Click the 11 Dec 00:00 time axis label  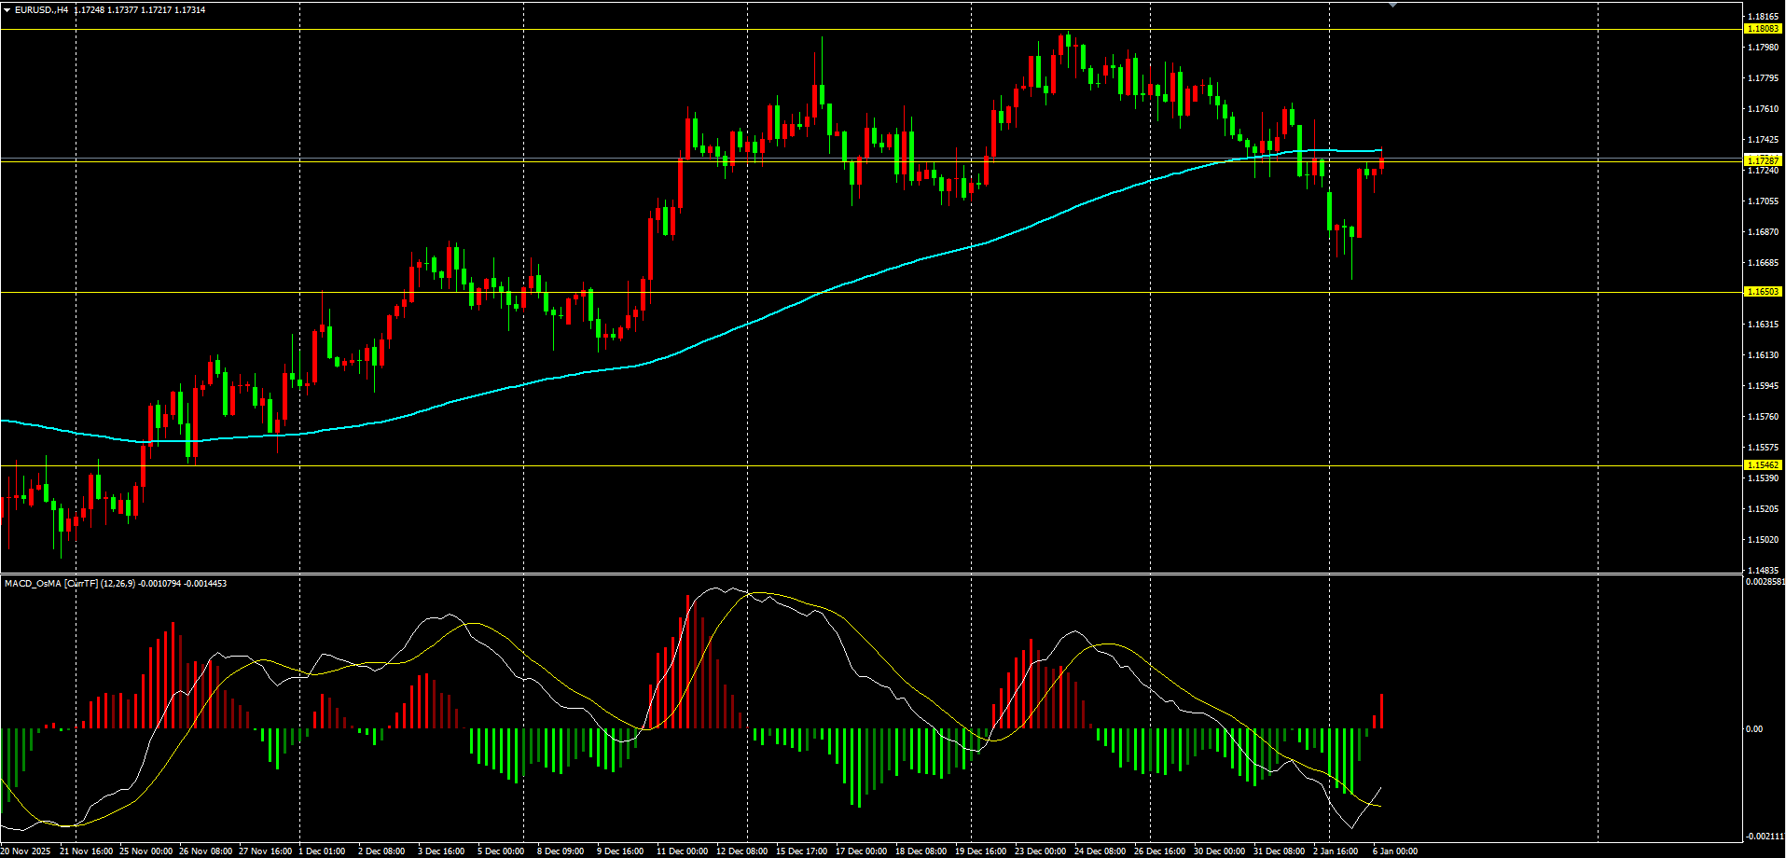click(x=682, y=851)
